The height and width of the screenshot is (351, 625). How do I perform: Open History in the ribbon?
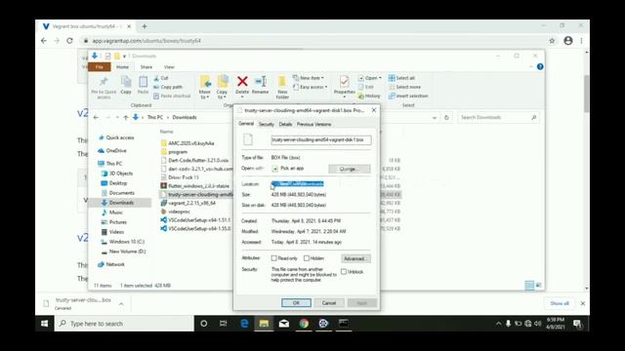pyautogui.click(x=369, y=96)
